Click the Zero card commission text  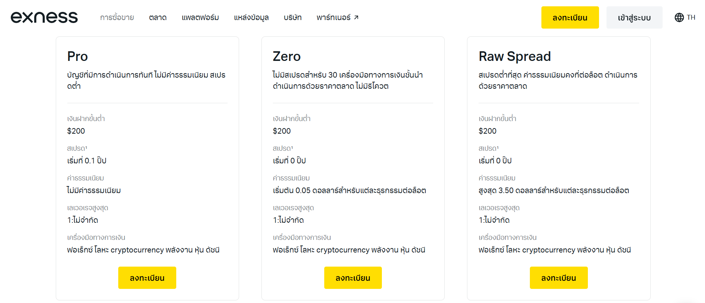pyautogui.click(x=349, y=190)
